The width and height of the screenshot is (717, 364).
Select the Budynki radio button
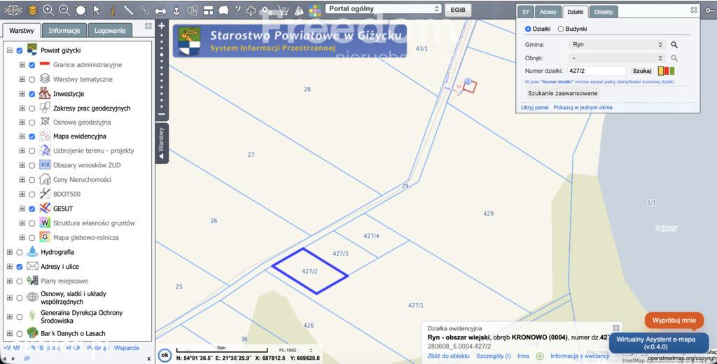coord(561,29)
